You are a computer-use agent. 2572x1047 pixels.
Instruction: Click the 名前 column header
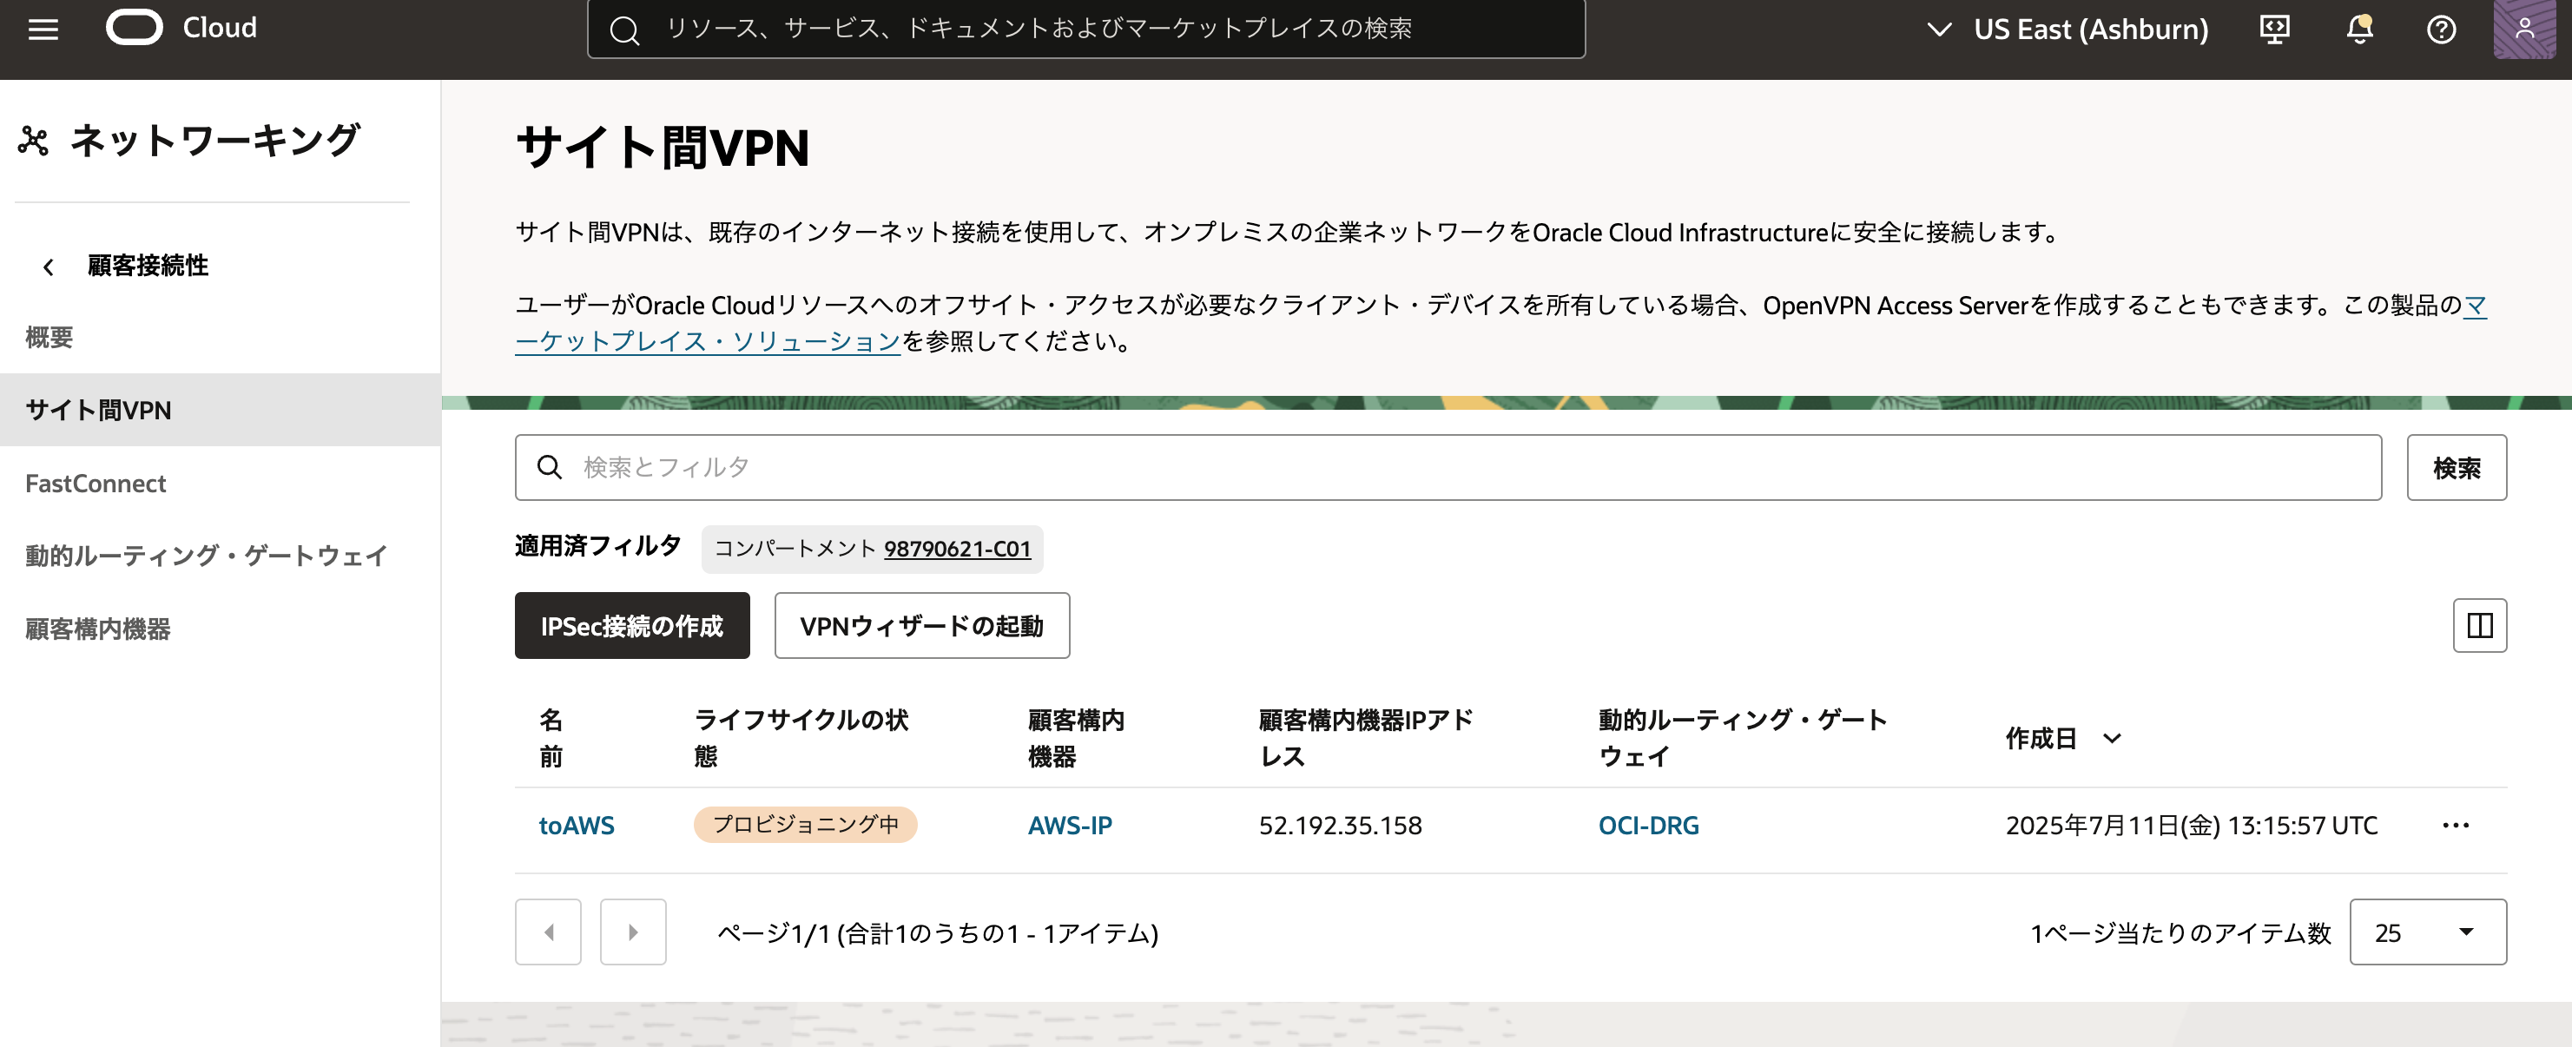click(551, 739)
